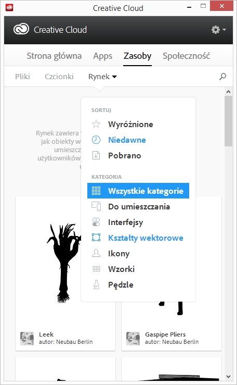237x385 pixels.
Task: Click the Gaspipe Pliers author avatar
Action: coord(133,338)
